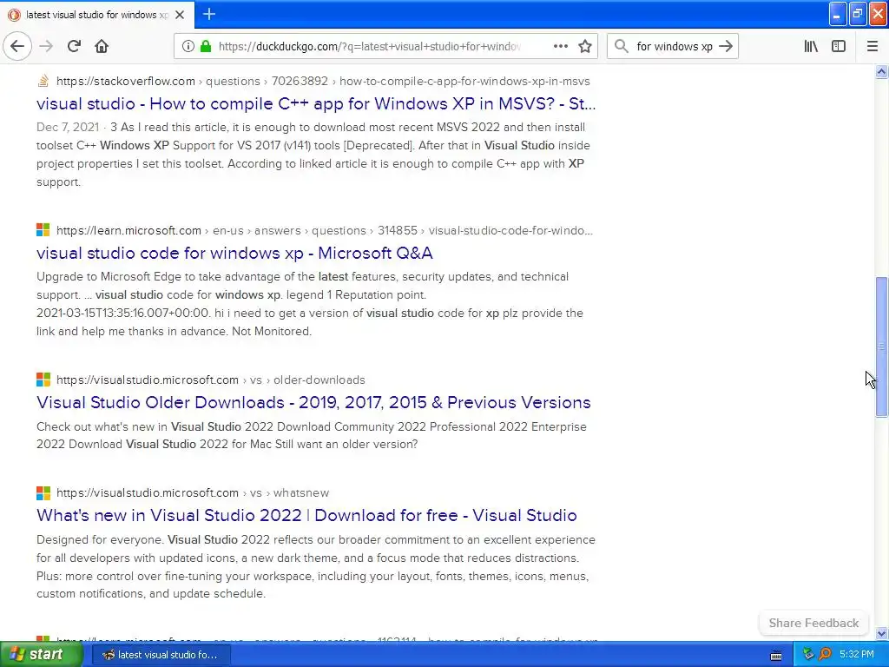Click 'Dec 7, 2021' result date
889x667 pixels.
[x=68, y=127]
